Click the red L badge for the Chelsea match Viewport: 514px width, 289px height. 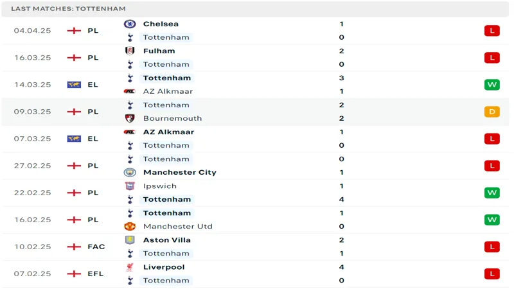[492, 31]
